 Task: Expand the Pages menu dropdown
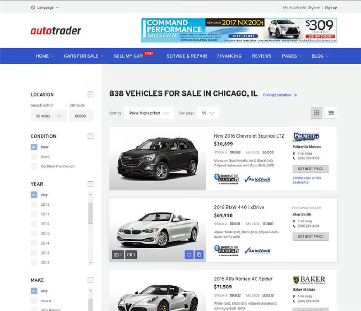tap(292, 56)
